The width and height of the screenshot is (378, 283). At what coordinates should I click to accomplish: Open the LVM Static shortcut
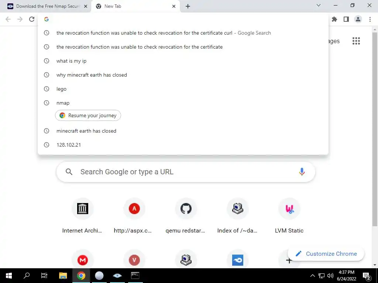pyautogui.click(x=289, y=216)
